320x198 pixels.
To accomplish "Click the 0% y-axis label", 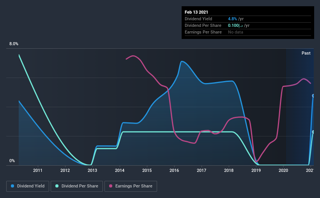I will 12,161.
